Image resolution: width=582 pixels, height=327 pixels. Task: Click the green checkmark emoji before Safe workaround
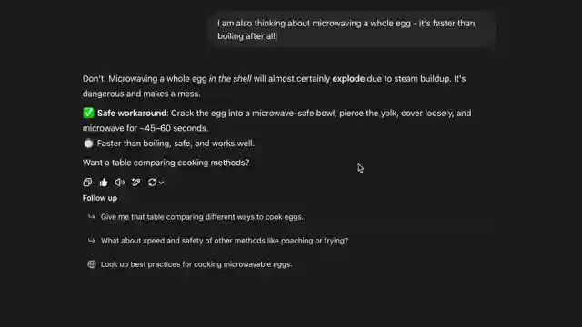point(88,113)
